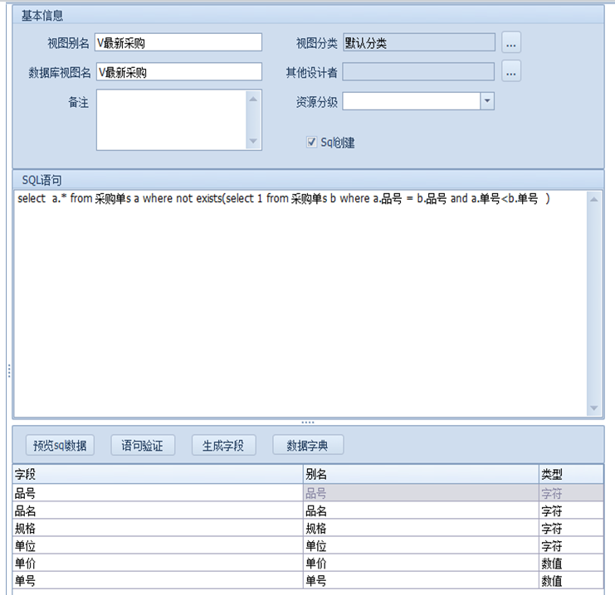
Task: Select the 单价 row's alias cell
Action: point(420,563)
